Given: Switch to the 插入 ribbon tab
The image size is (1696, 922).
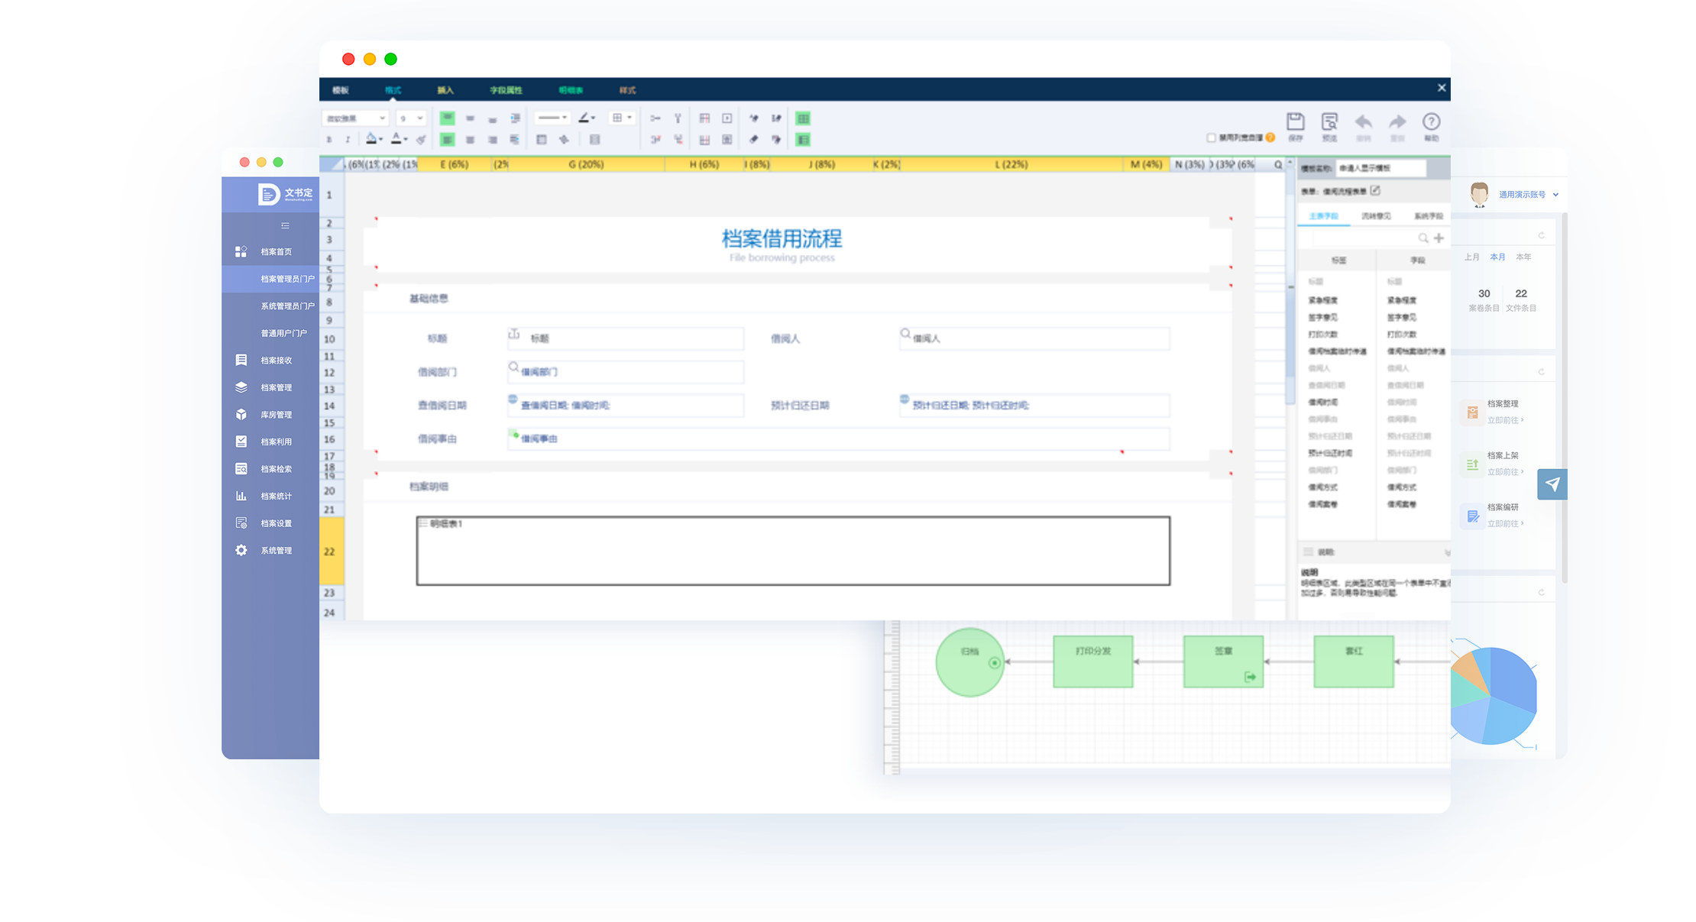Looking at the screenshot, I should [x=445, y=90].
